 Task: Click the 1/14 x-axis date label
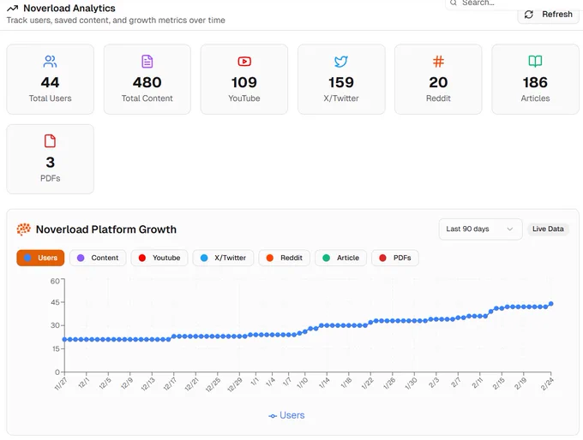click(x=324, y=383)
